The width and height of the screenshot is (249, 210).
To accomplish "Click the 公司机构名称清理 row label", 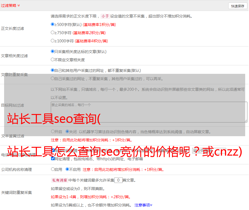I will coord(16,170).
